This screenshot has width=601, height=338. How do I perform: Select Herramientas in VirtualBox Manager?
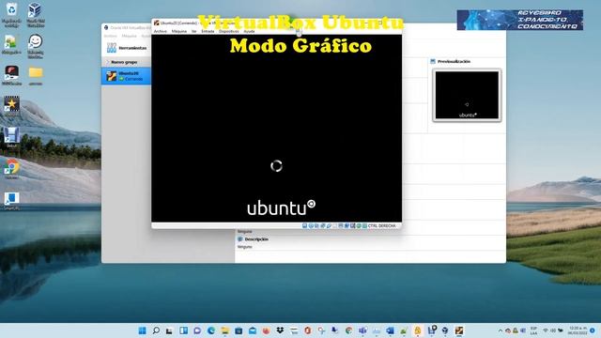pyautogui.click(x=127, y=48)
